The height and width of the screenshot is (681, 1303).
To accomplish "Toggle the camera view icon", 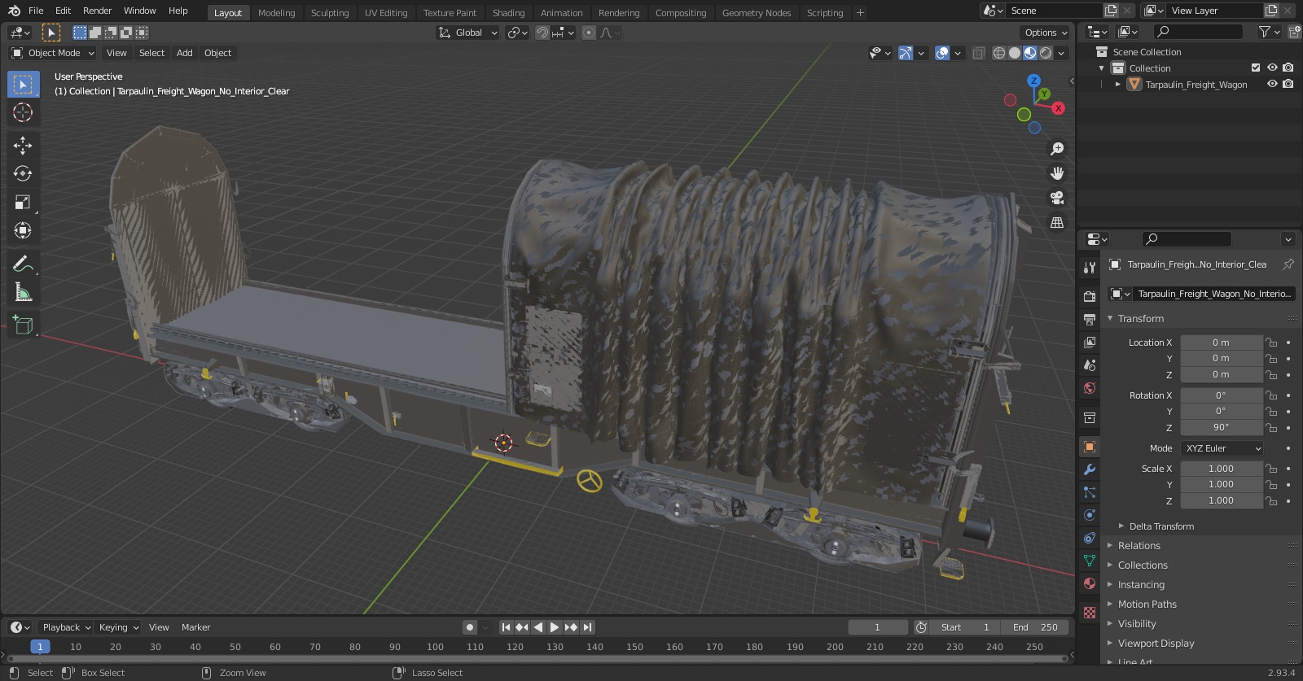I will pos(1057,198).
